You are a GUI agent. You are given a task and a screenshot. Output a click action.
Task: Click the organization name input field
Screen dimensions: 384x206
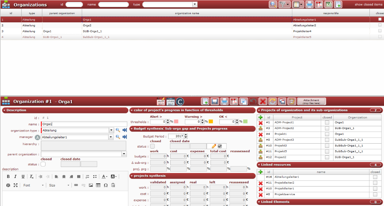pyautogui.click(x=83, y=124)
